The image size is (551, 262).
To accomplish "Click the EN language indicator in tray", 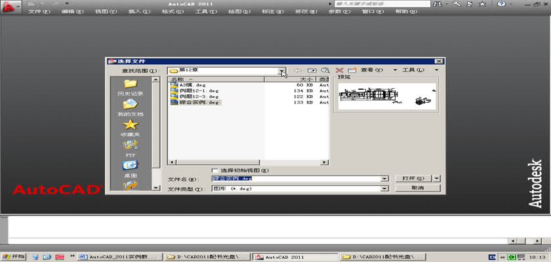I will click(x=493, y=257).
